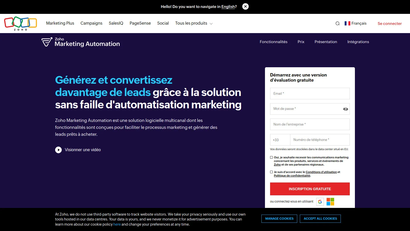Open the +33 country code selector
Image resolution: width=410 pixels, height=231 pixels.
[x=280, y=140]
